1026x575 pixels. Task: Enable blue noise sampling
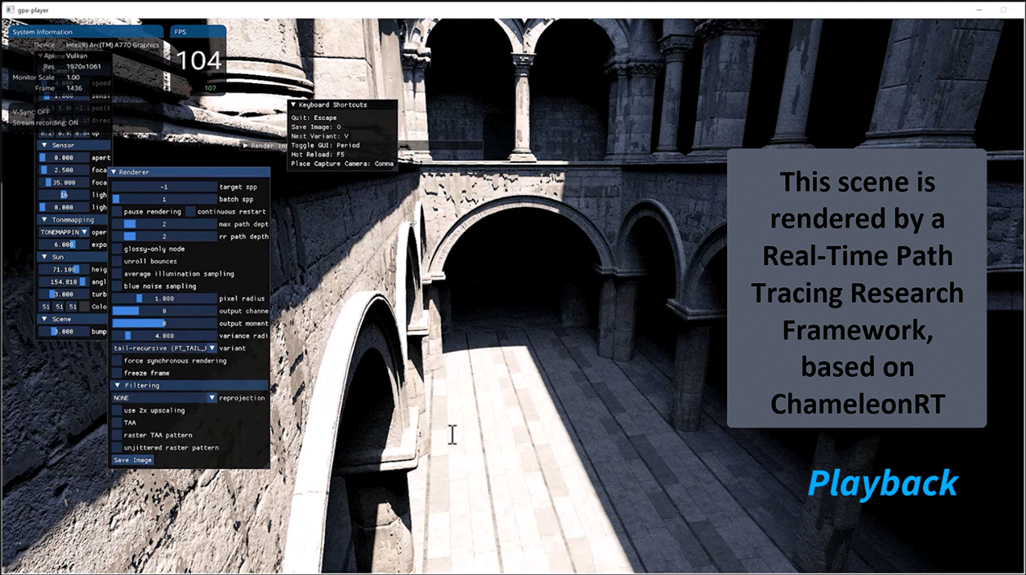(116, 286)
